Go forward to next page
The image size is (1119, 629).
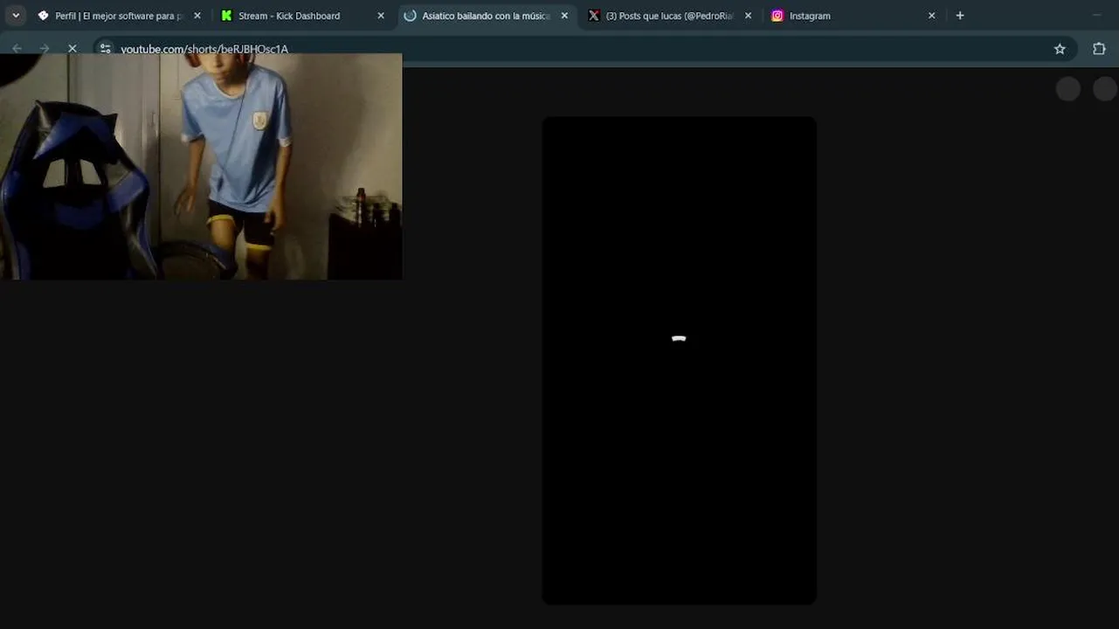(x=45, y=49)
